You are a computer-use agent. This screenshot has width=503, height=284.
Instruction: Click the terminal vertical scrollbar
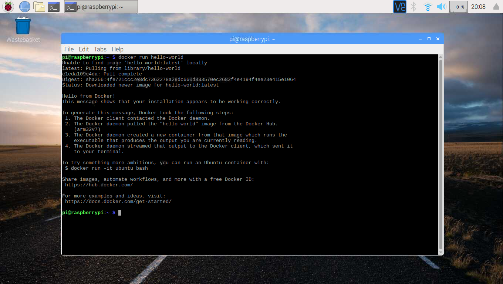(x=440, y=154)
